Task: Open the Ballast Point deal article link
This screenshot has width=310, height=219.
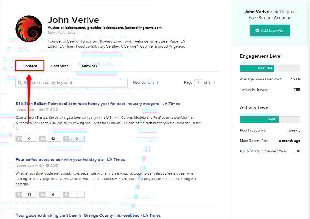Action: tap(98, 104)
